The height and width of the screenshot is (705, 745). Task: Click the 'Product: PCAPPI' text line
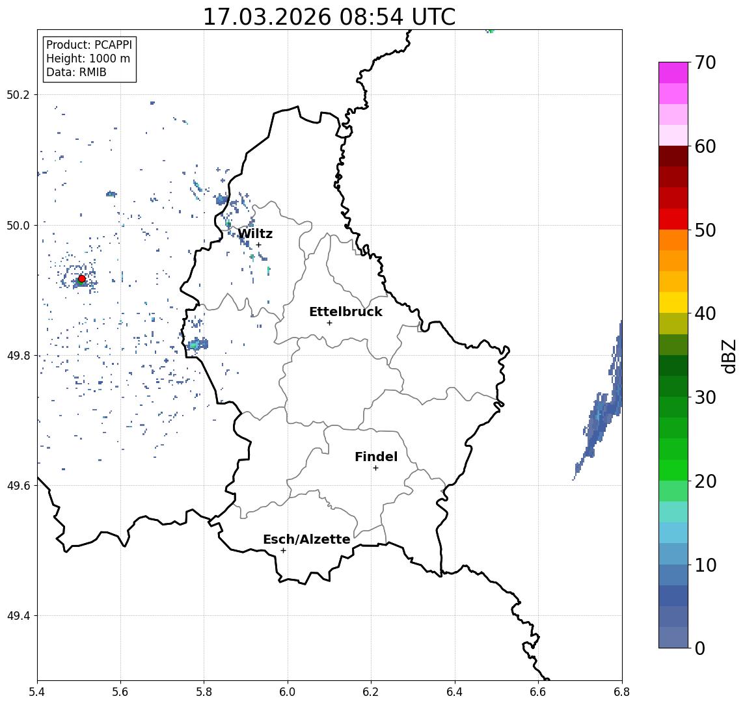pyautogui.click(x=89, y=45)
